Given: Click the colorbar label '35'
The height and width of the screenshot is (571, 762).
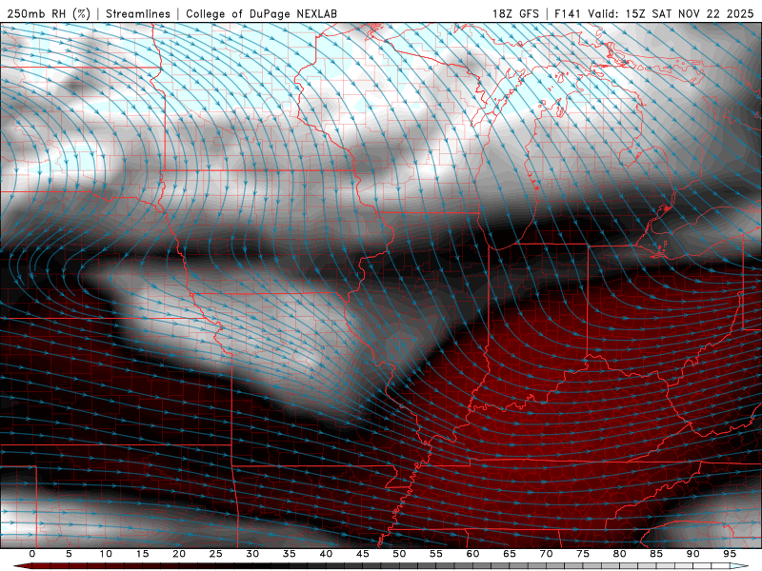Looking at the screenshot, I should tap(290, 554).
